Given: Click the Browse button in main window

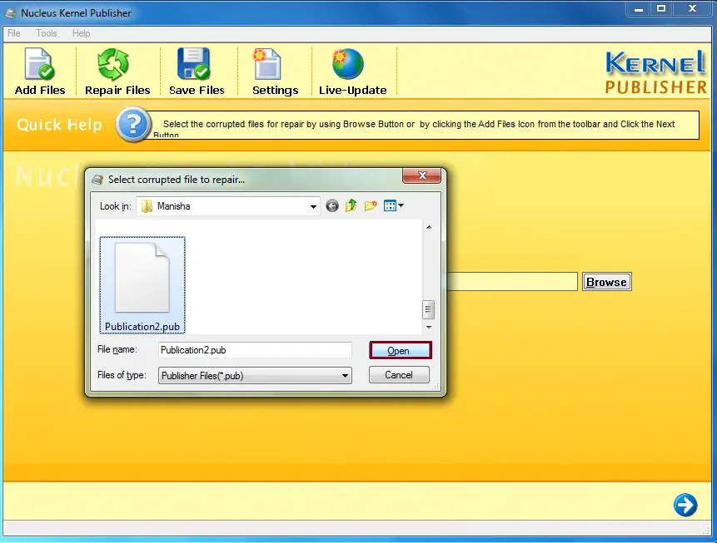Looking at the screenshot, I should tap(606, 282).
